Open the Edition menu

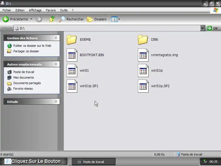[20, 10]
